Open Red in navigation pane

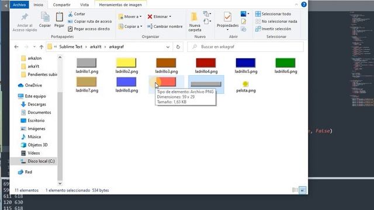click(25, 172)
